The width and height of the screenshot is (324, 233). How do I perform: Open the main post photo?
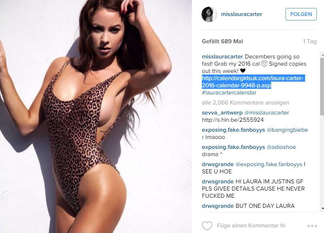[x=96, y=116]
